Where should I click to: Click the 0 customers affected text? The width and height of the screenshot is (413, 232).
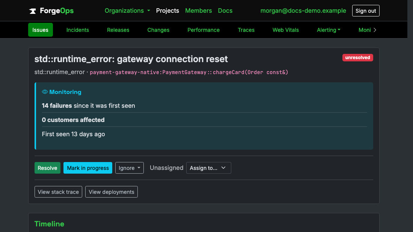[x=73, y=120]
